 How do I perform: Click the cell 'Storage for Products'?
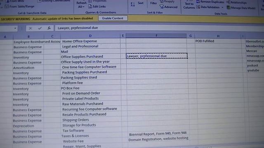[79, 125]
